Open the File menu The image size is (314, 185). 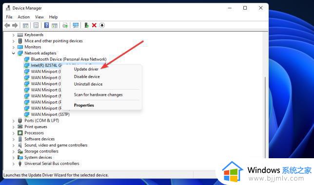point(9,17)
